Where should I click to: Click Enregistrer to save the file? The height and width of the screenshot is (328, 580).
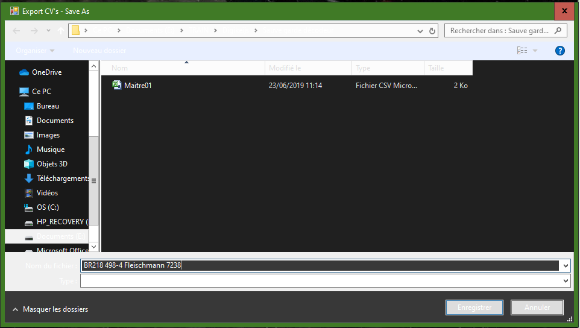tap(474, 307)
